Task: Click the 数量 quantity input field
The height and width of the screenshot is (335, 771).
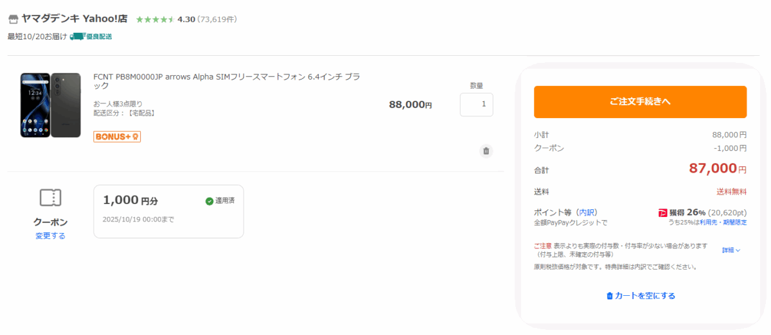Action: (476, 105)
